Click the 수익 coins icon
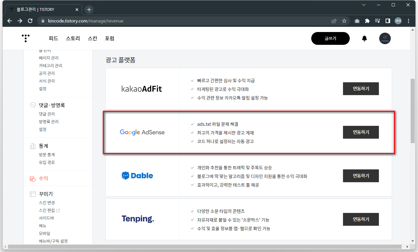Screen dimensions: 418x252 pos(32,179)
